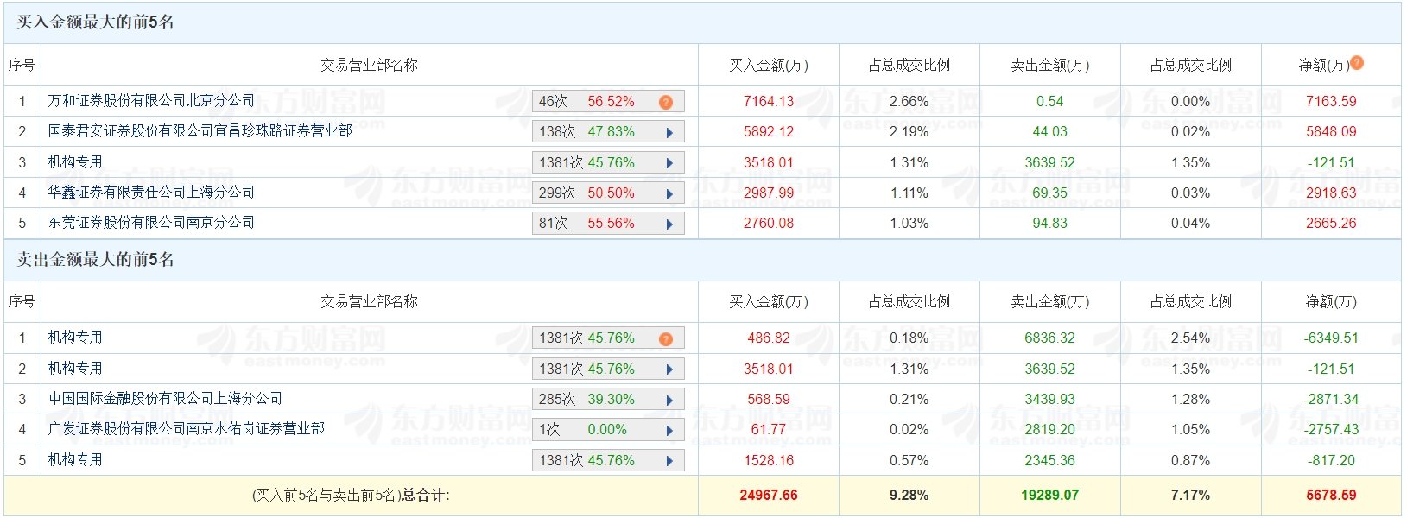The image size is (1407, 518).
Task: Select sell amount 2819.20
Action: tap(1049, 430)
